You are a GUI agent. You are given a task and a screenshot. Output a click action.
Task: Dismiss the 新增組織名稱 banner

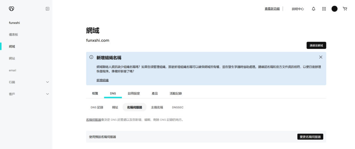(x=320, y=57)
